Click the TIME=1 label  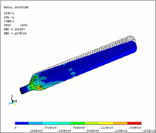point(9,21)
